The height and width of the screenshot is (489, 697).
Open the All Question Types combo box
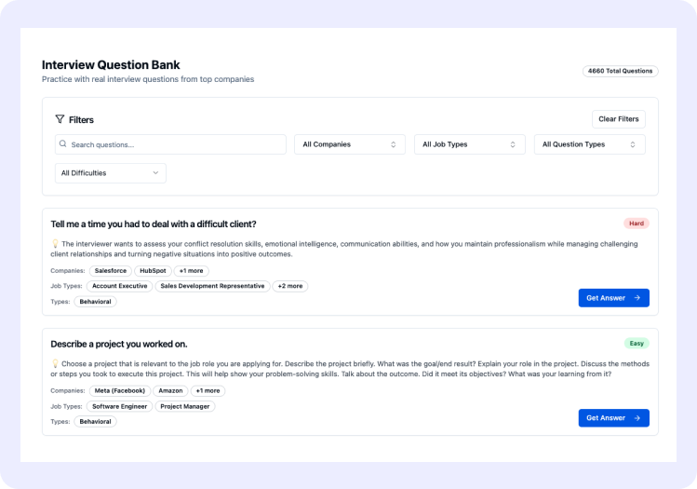click(x=589, y=144)
